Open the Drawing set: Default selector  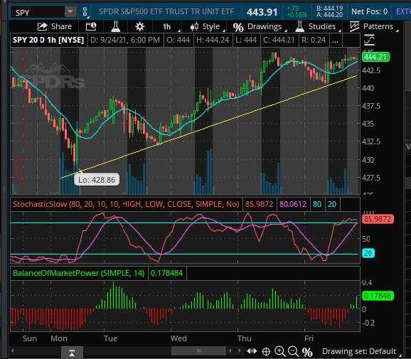pyautogui.click(x=361, y=351)
